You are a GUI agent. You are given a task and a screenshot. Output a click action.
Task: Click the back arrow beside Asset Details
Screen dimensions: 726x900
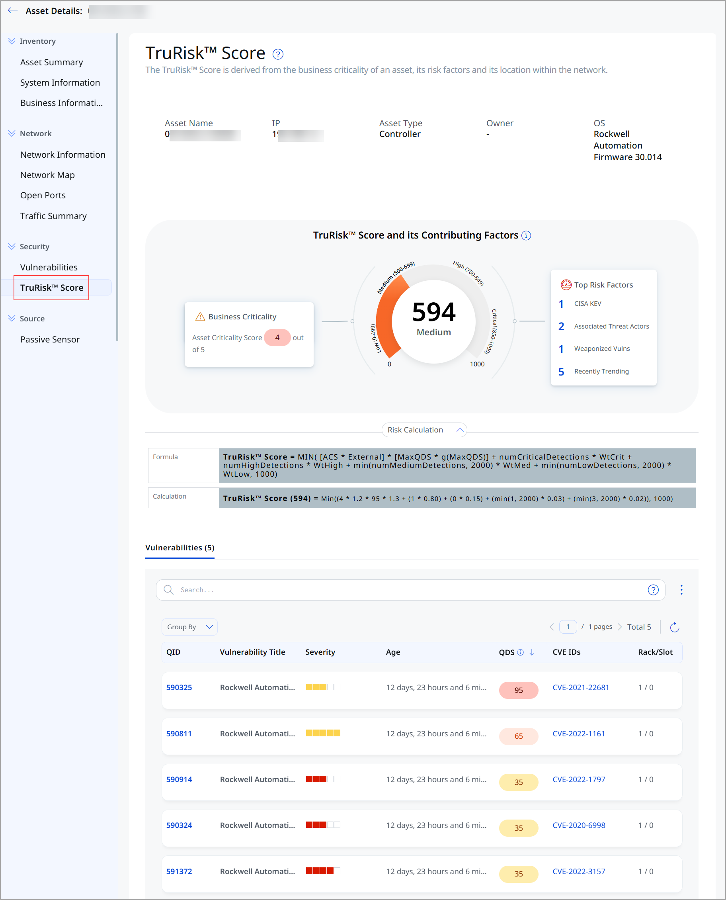(13, 11)
